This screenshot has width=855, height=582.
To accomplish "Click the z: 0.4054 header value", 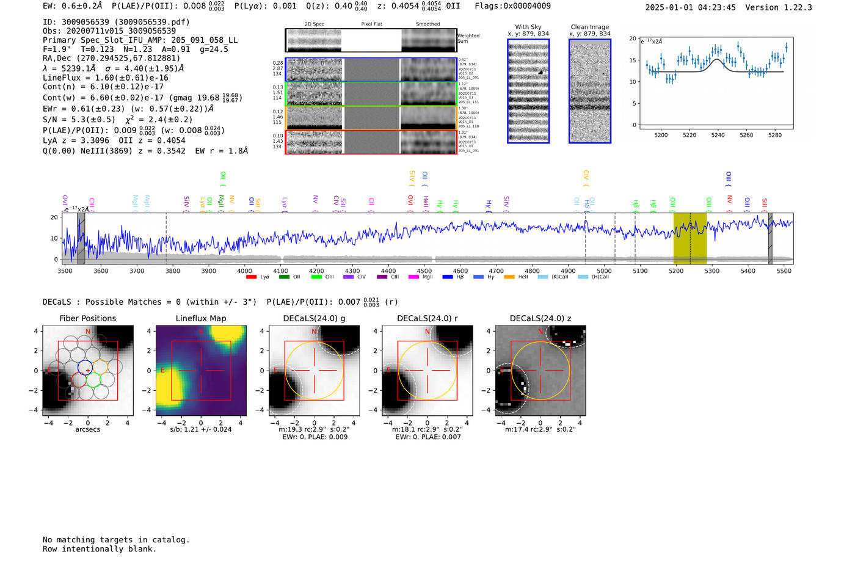I will click(409, 6).
